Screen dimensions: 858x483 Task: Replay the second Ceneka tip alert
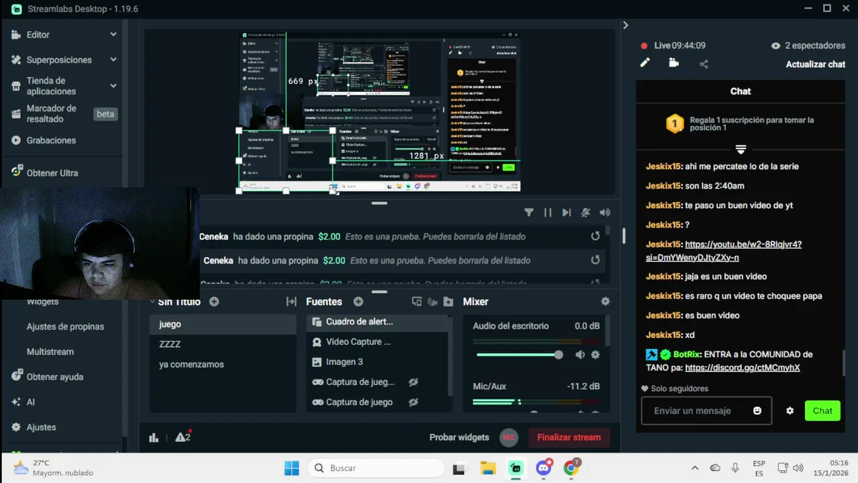tap(595, 260)
